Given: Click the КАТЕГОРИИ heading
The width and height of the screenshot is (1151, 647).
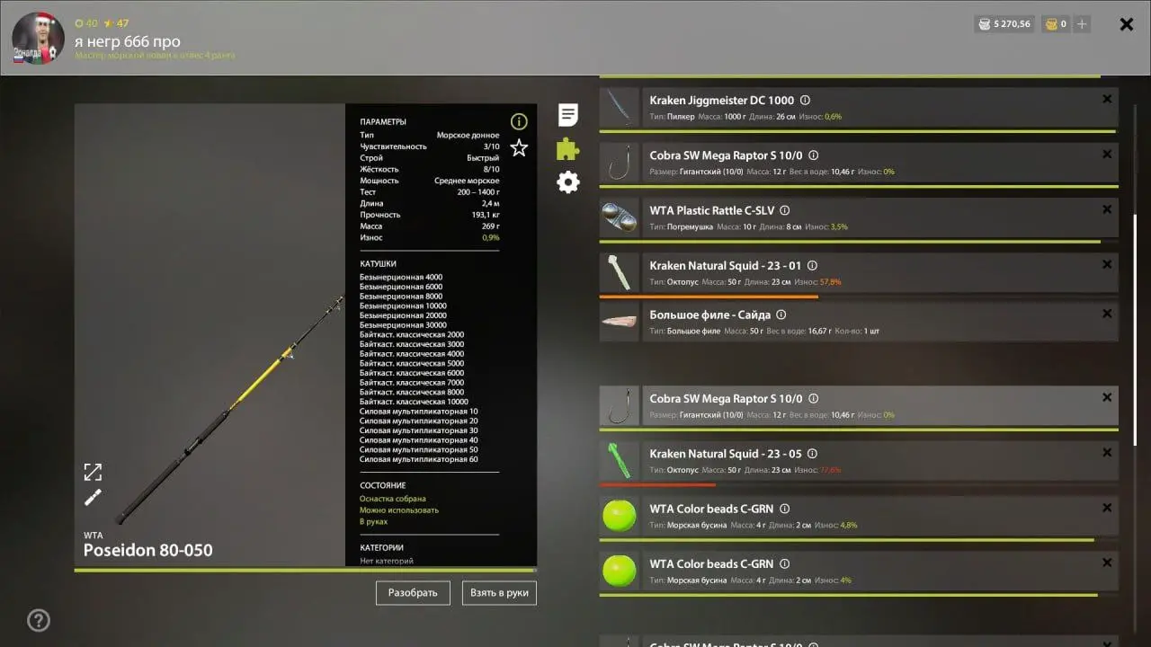Looking at the screenshot, I should [x=381, y=547].
